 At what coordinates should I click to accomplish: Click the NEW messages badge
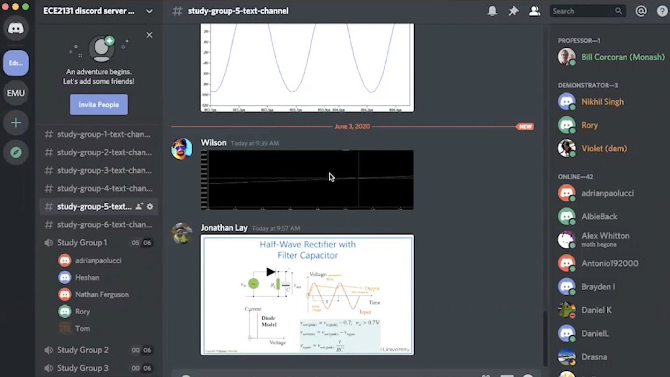click(525, 126)
